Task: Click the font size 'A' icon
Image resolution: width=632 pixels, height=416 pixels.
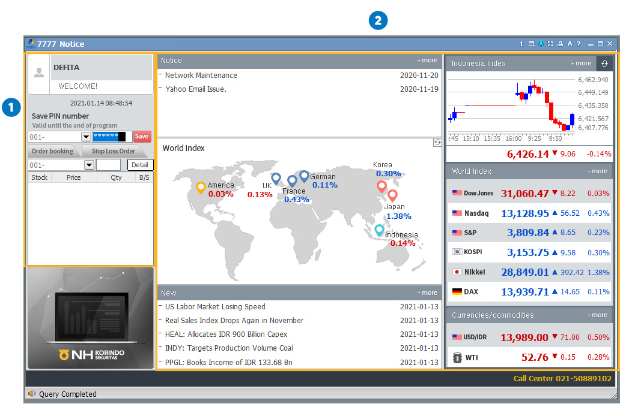Action: pos(570,44)
